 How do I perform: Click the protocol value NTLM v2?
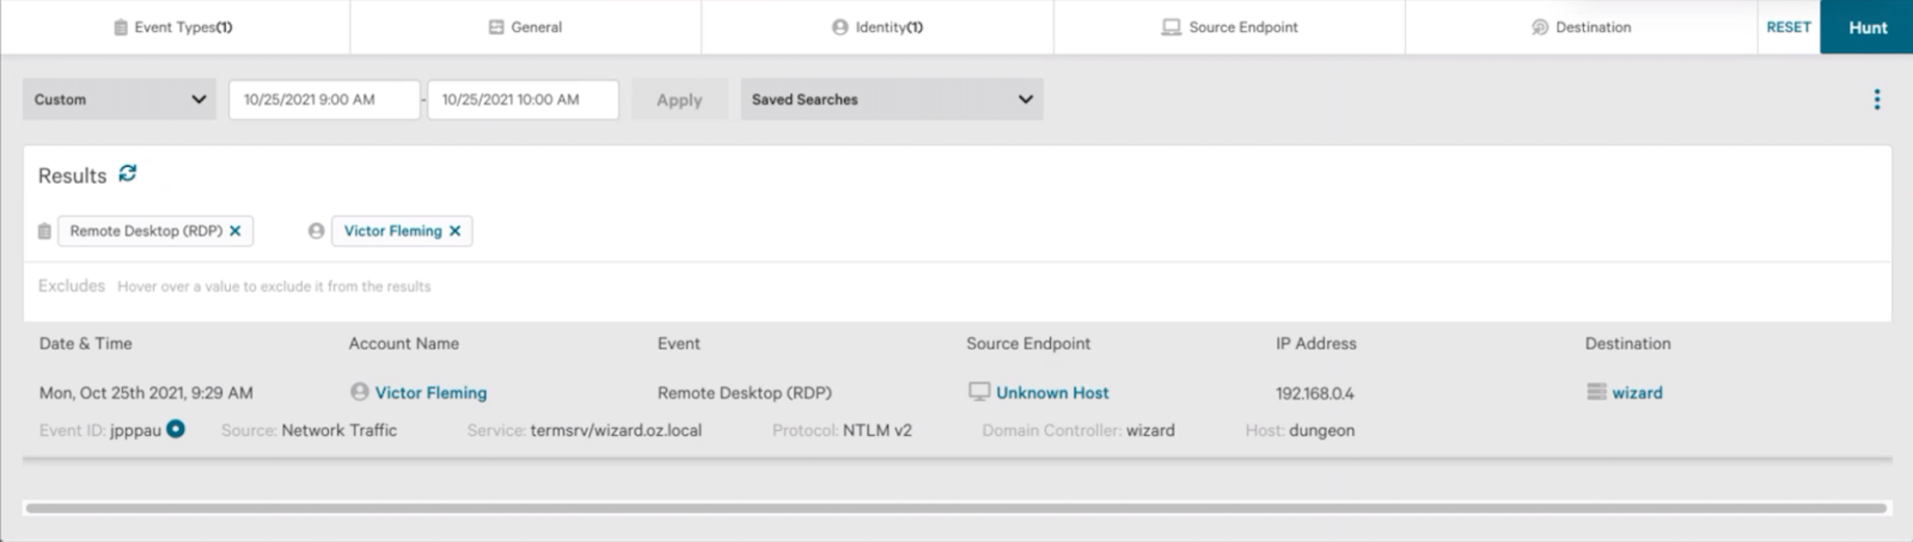click(877, 431)
